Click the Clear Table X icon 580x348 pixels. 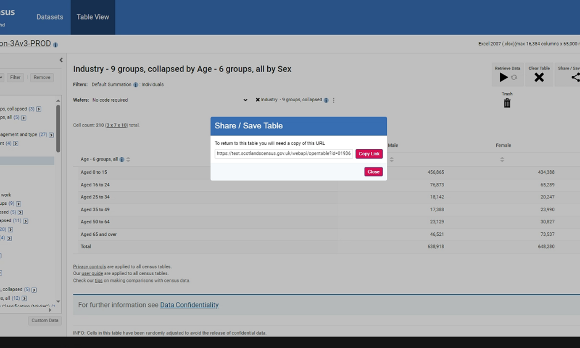(x=539, y=77)
